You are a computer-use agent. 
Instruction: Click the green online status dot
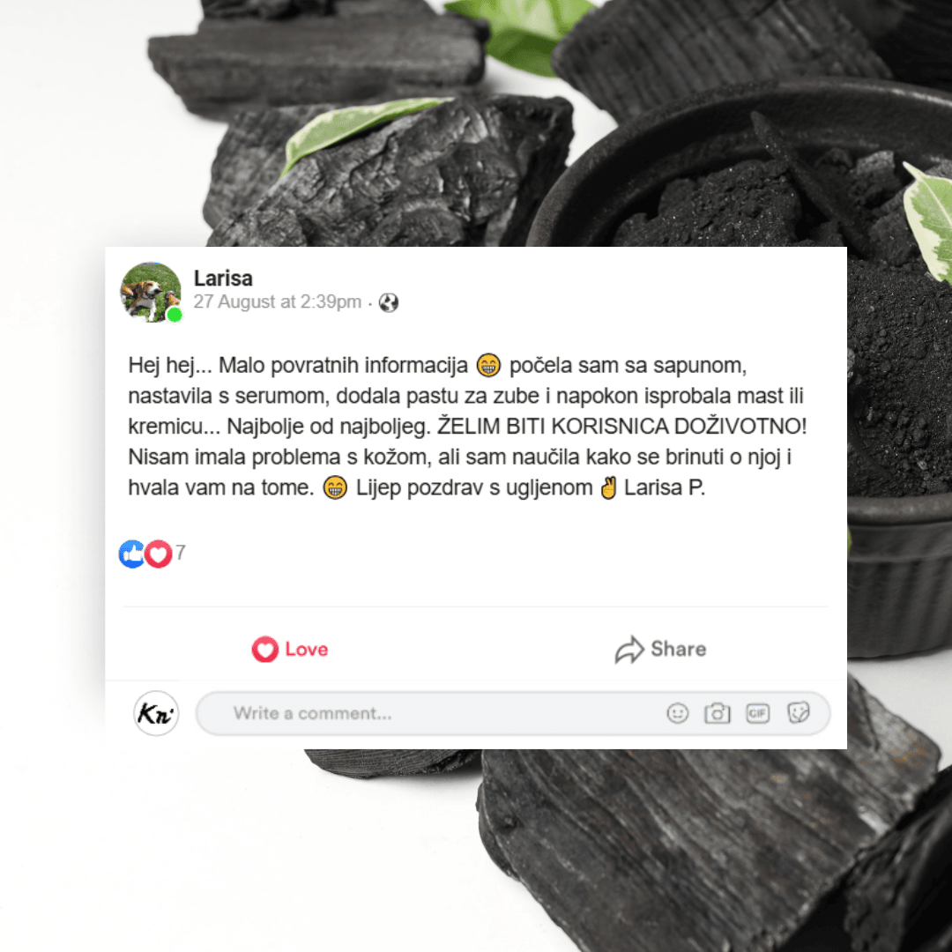pos(175,315)
